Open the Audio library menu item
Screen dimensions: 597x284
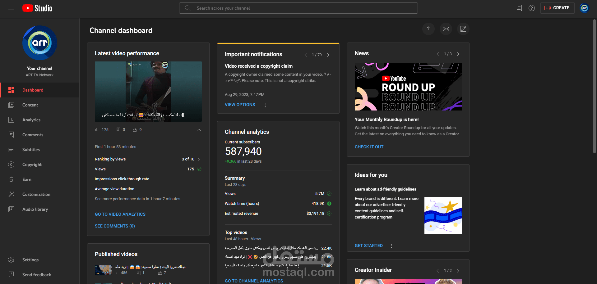coord(40,209)
